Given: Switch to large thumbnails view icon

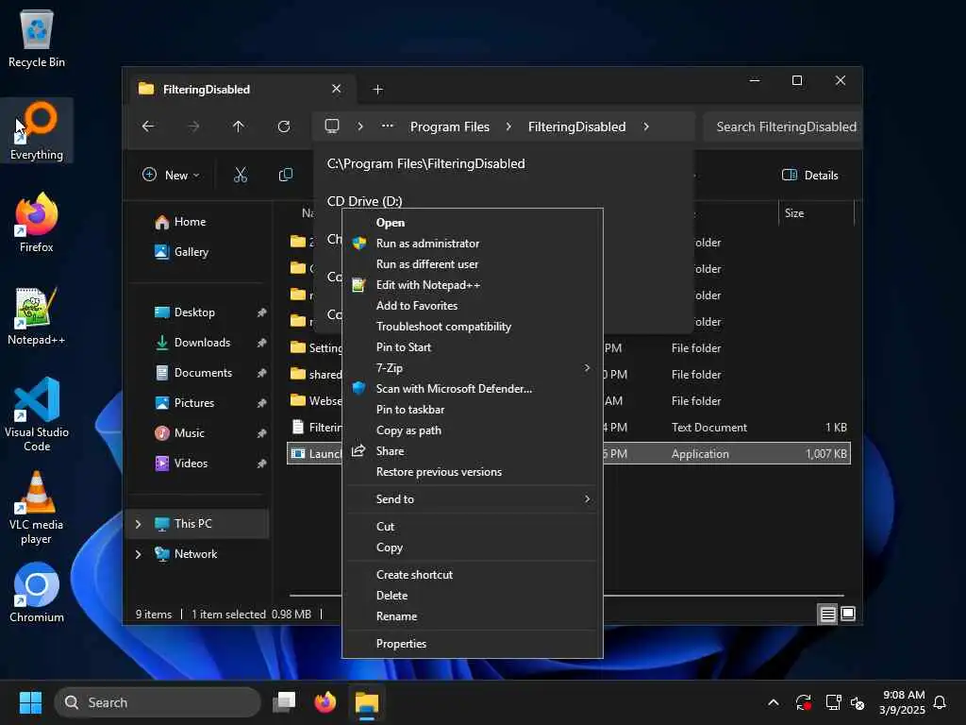Looking at the screenshot, I should (x=848, y=614).
